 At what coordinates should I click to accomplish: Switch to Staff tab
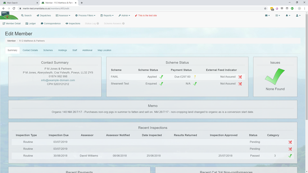(x=75, y=50)
